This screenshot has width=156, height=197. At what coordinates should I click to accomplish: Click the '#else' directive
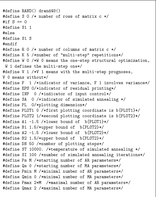point(9,33)
